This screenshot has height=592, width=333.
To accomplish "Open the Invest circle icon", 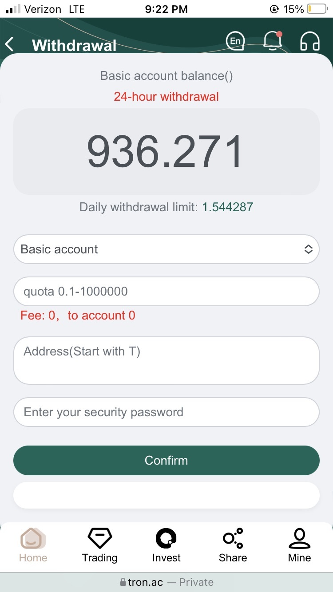I will pos(166,538).
